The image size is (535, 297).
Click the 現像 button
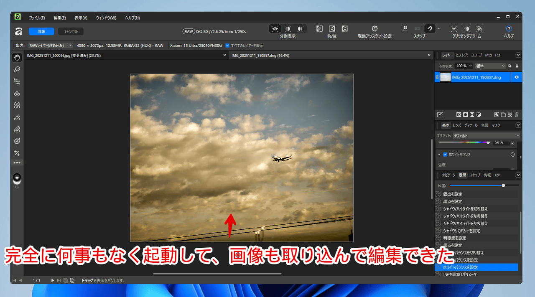click(x=41, y=31)
